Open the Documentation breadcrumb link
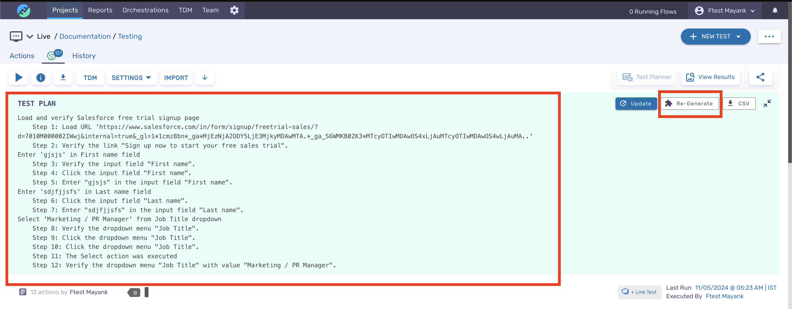This screenshot has width=792, height=309. point(85,36)
